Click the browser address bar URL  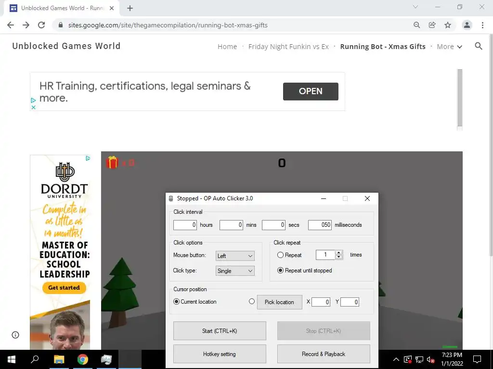[168, 25]
